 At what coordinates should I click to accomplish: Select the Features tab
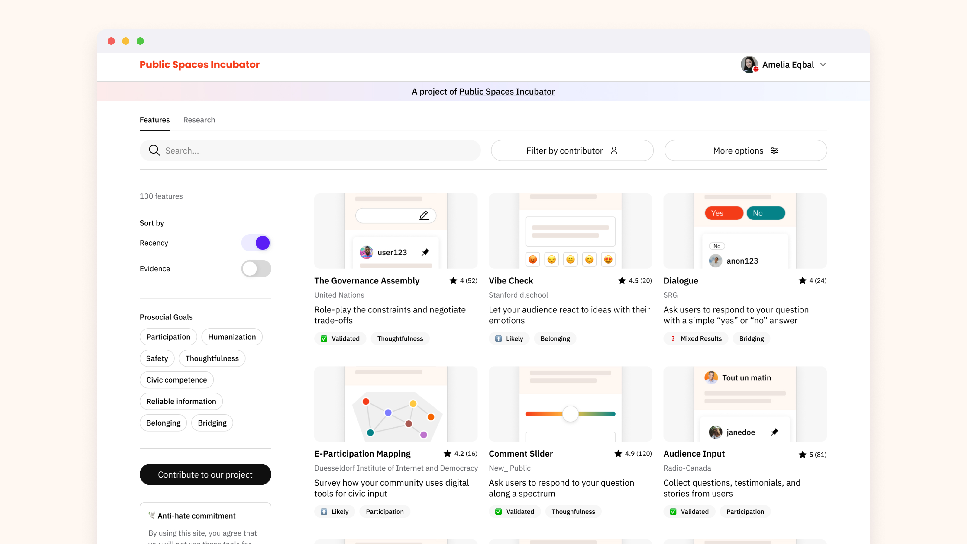[x=155, y=120]
